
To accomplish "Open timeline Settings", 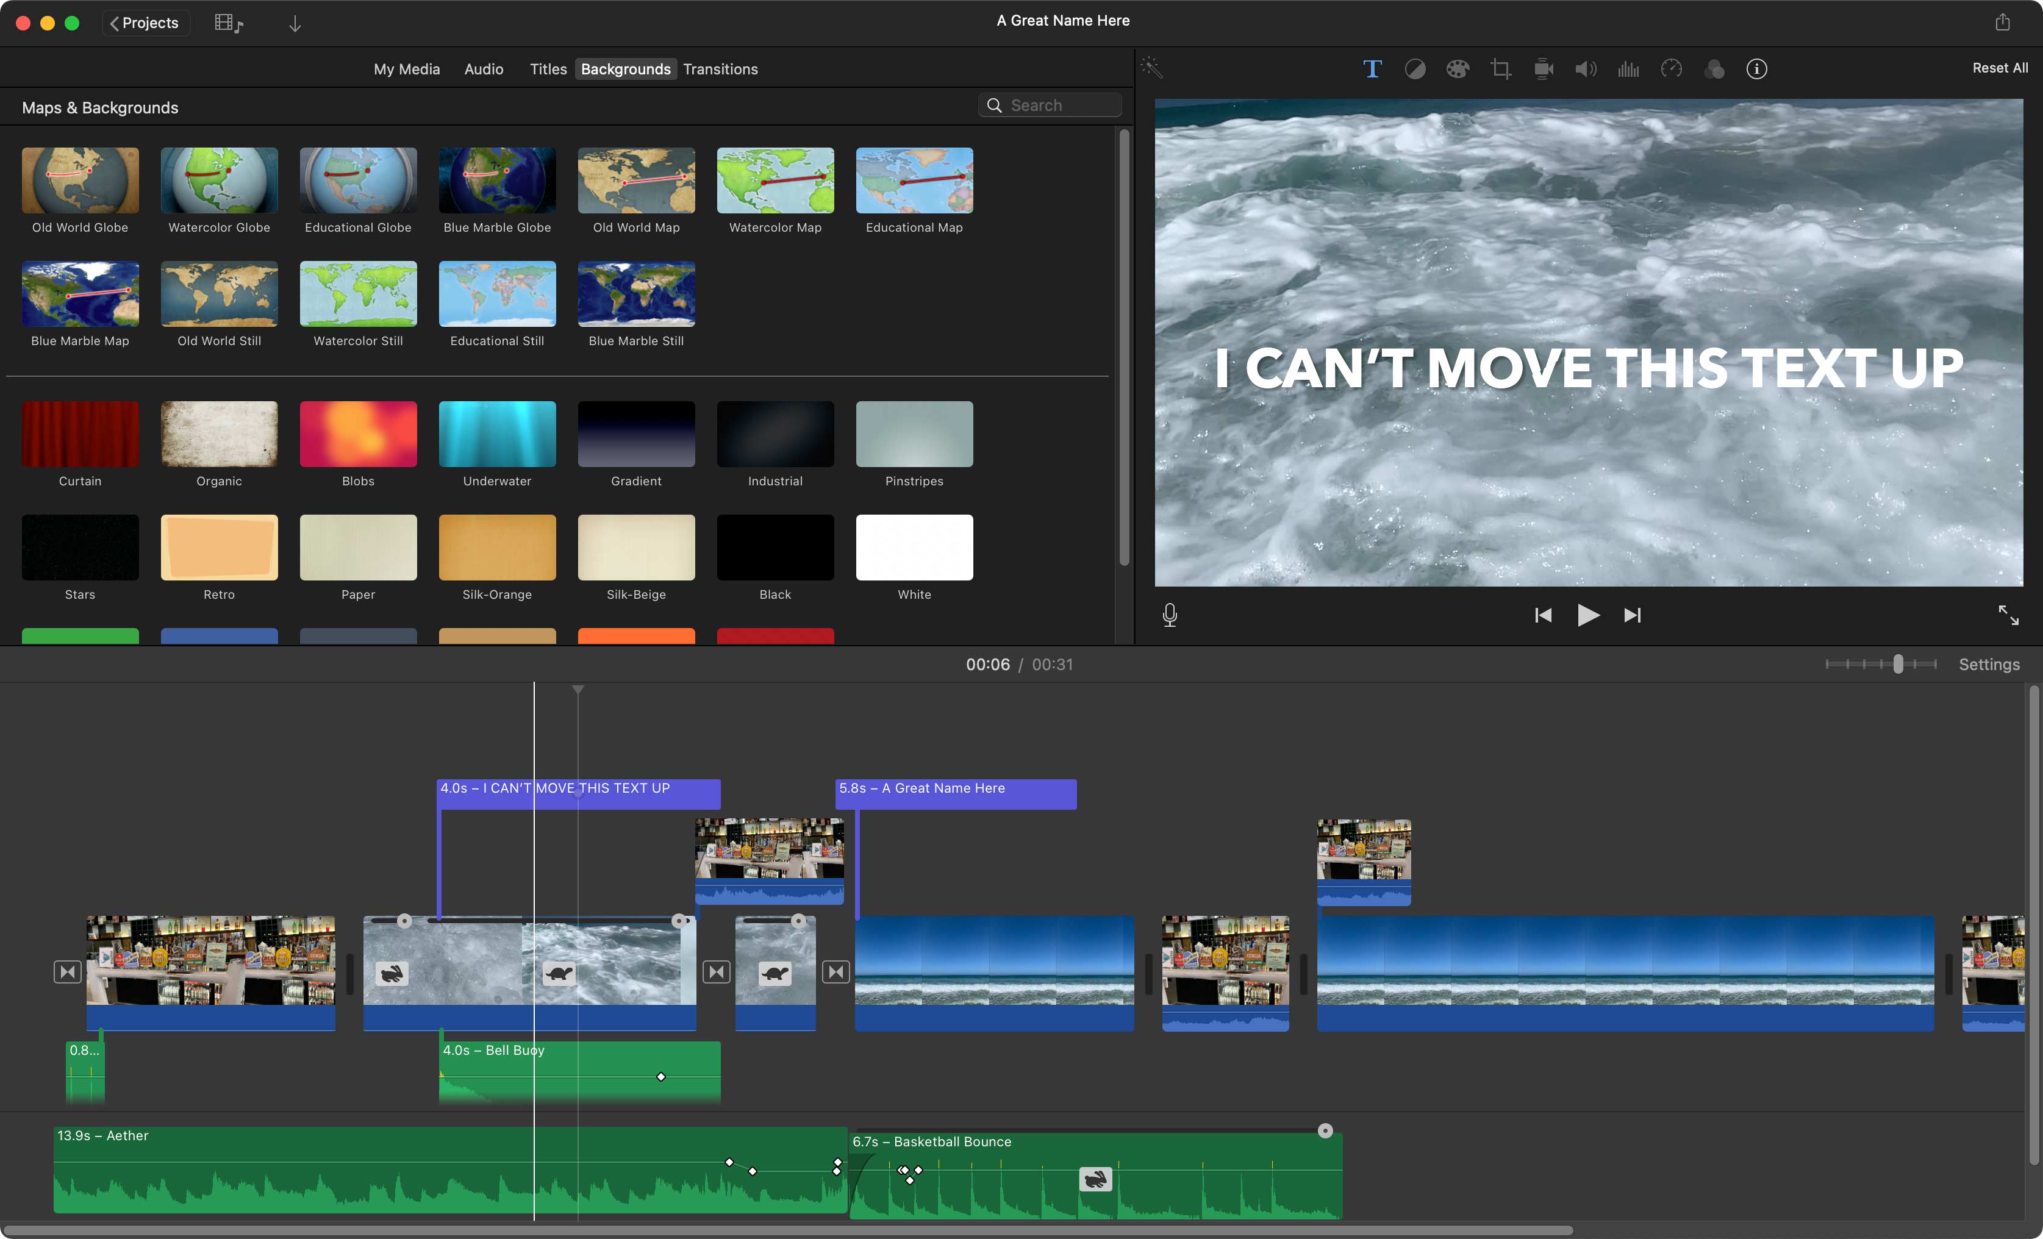I will (x=1989, y=665).
